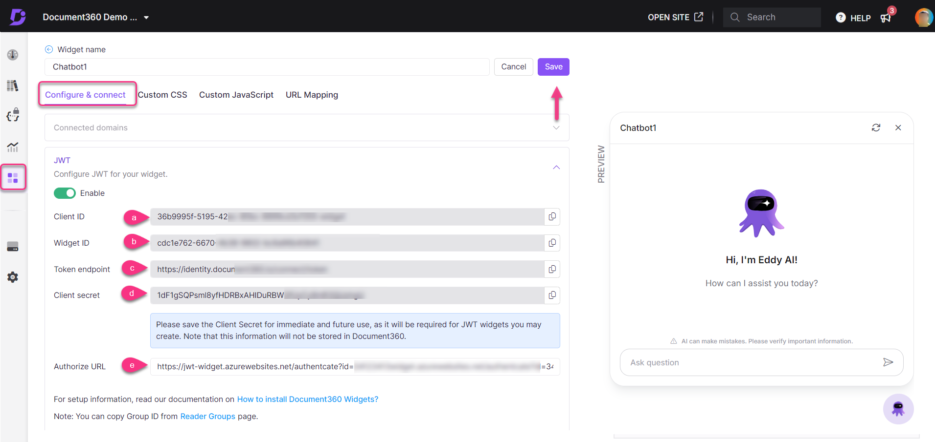Expand the Connected domains section
Image resolution: width=935 pixels, height=442 pixels.
307,127
